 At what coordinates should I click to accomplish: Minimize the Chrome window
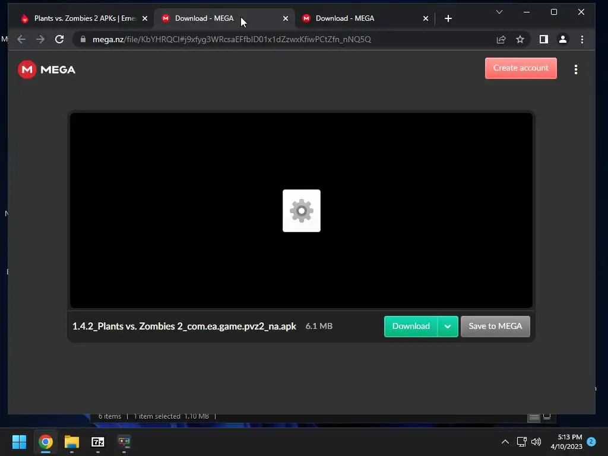pyautogui.click(x=526, y=12)
